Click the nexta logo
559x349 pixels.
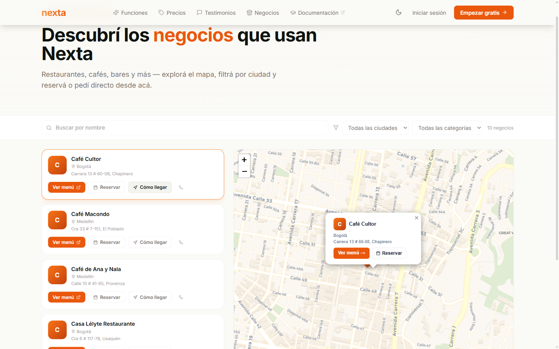[54, 12]
